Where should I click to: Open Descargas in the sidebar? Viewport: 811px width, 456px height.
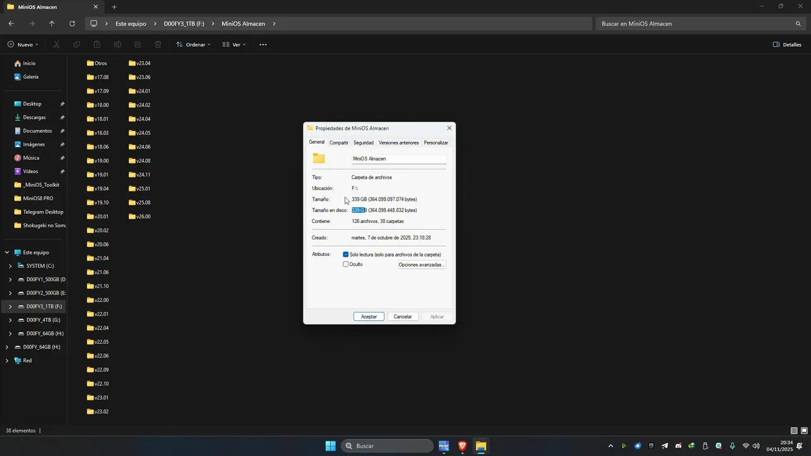(34, 117)
